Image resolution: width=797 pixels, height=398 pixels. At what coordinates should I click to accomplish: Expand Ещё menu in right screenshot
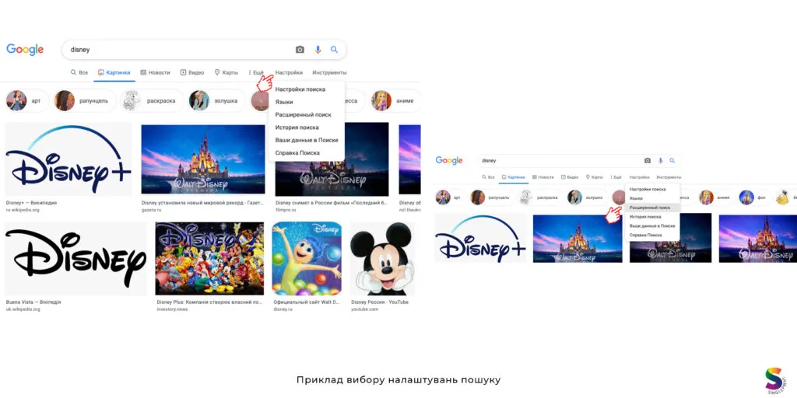[x=616, y=177]
